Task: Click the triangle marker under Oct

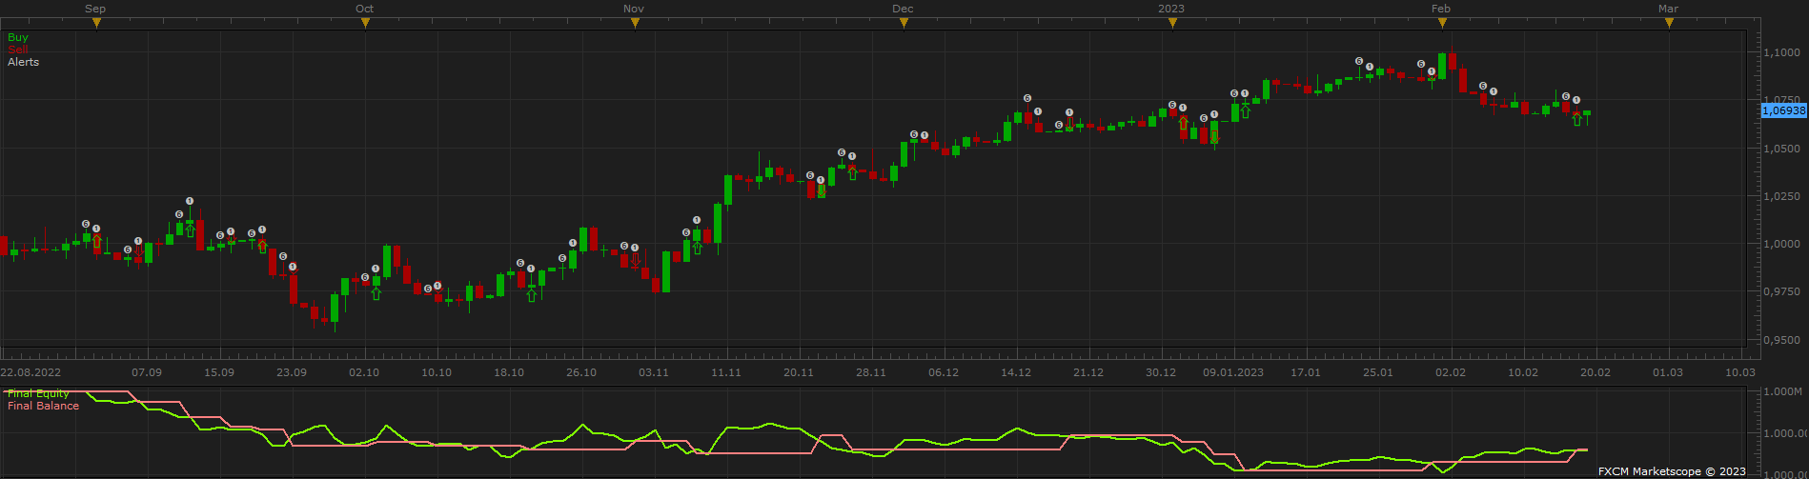Action: [x=365, y=24]
